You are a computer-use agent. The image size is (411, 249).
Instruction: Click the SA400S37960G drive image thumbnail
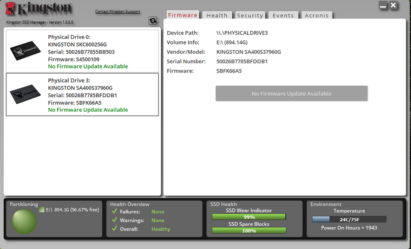26,94
